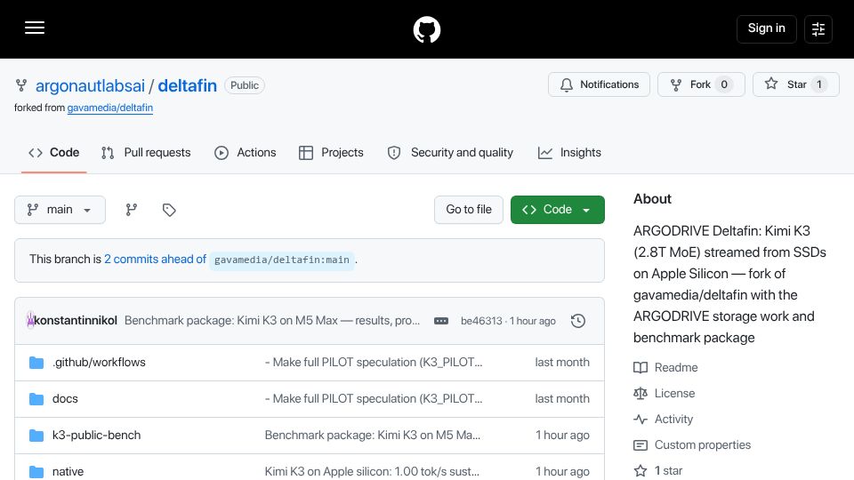Expand commit message ellipsis button
Screen dimensions: 854x480
tap(441, 321)
